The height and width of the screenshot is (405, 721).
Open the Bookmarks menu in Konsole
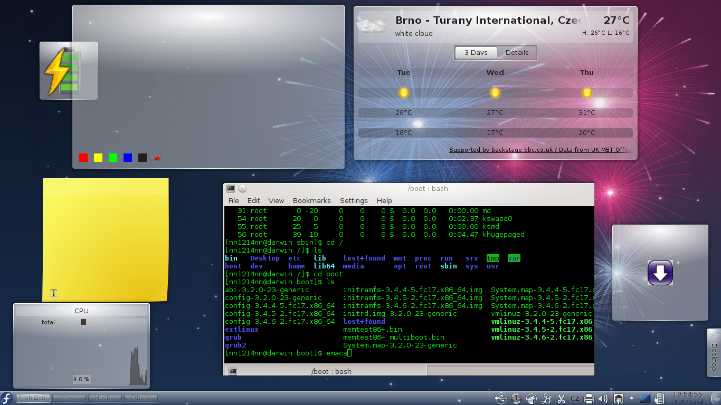point(311,200)
